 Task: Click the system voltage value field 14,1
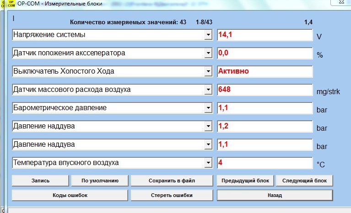click(x=265, y=35)
